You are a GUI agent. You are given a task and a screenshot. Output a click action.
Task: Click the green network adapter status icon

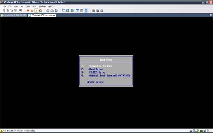(201, 131)
